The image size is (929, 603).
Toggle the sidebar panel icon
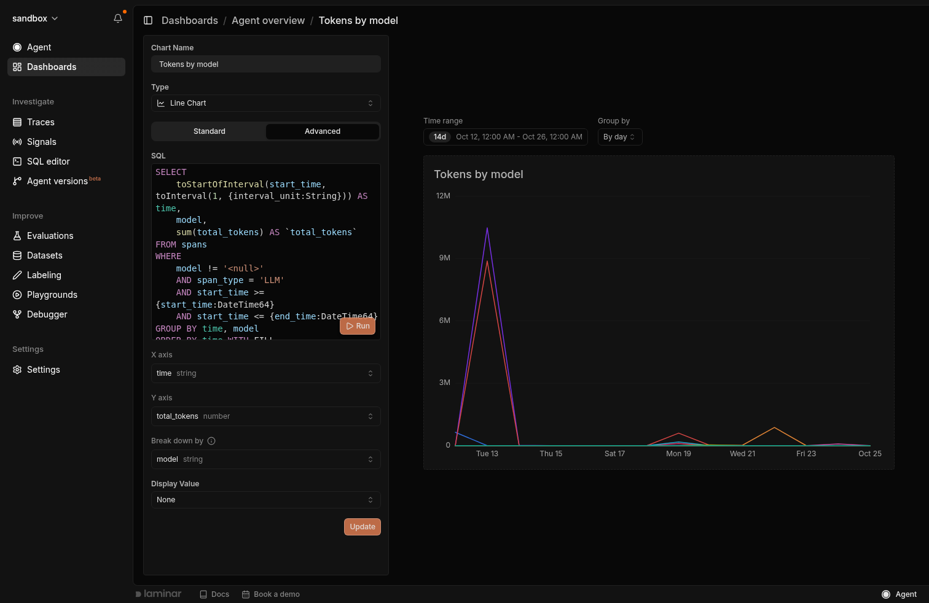148,20
